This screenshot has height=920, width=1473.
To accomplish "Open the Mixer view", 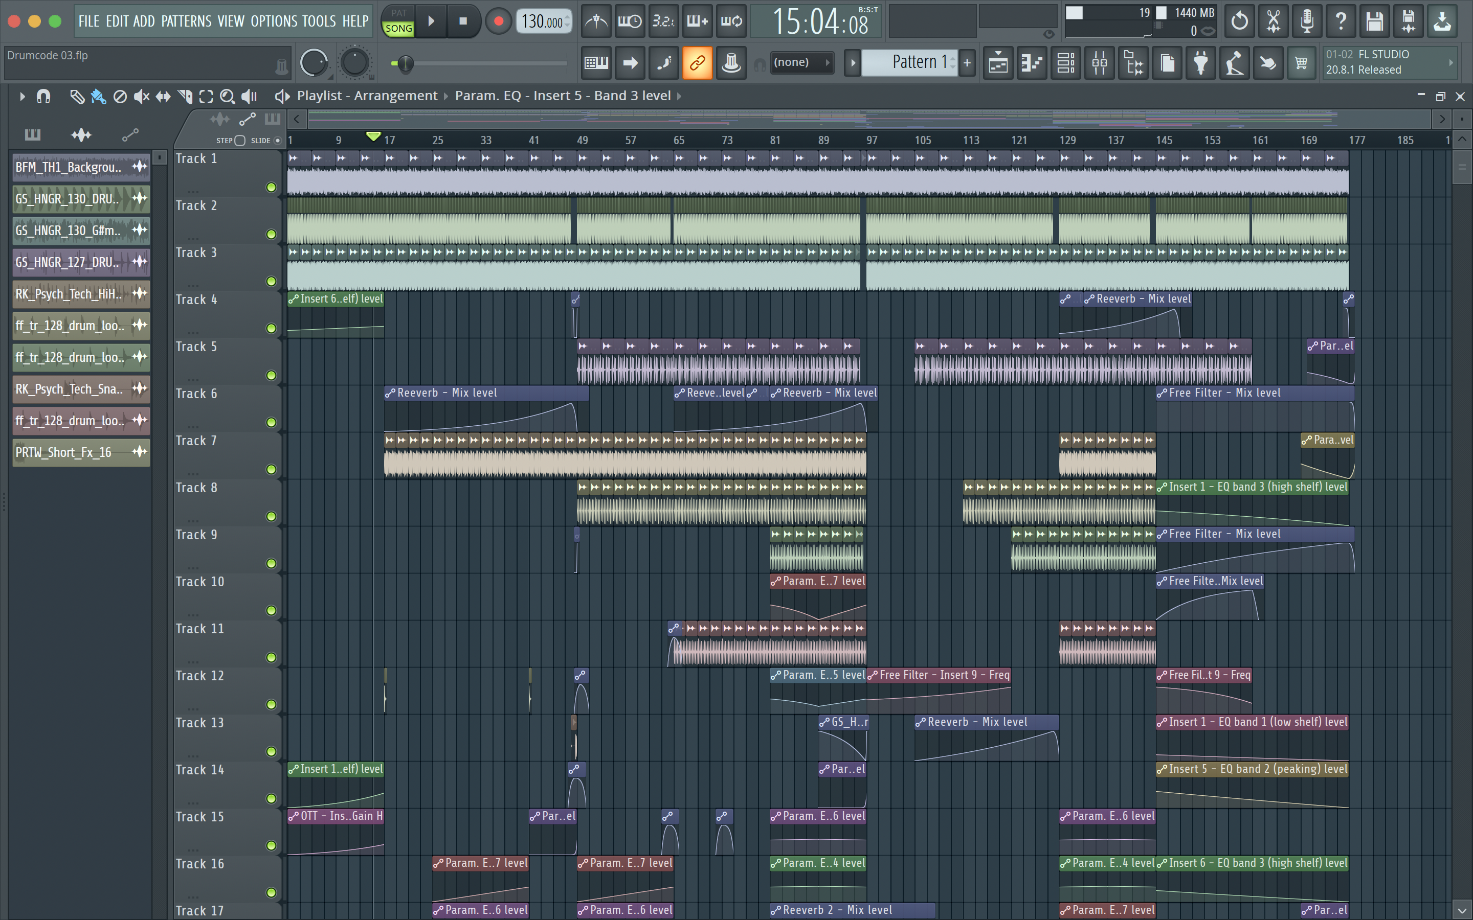I will [x=1100, y=63].
